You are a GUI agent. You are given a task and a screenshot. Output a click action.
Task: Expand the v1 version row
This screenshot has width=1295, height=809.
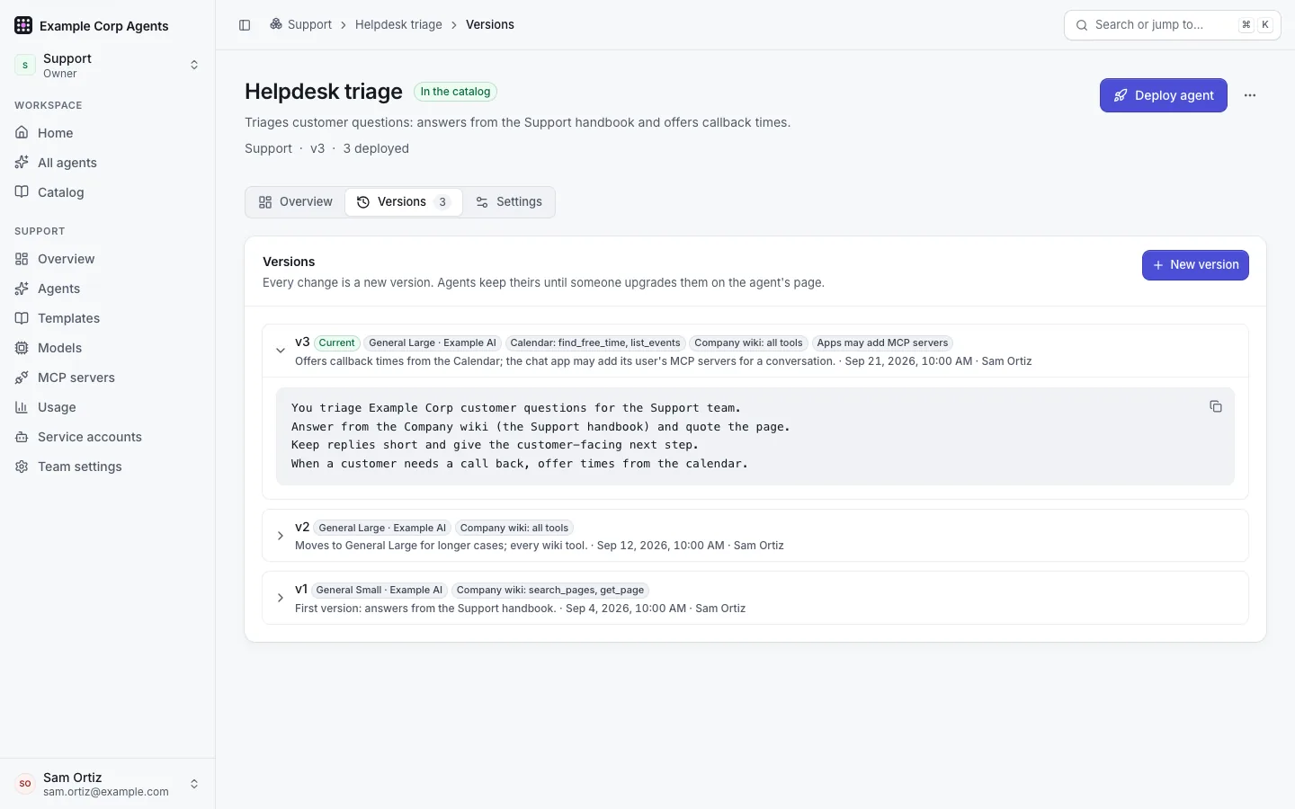281,598
